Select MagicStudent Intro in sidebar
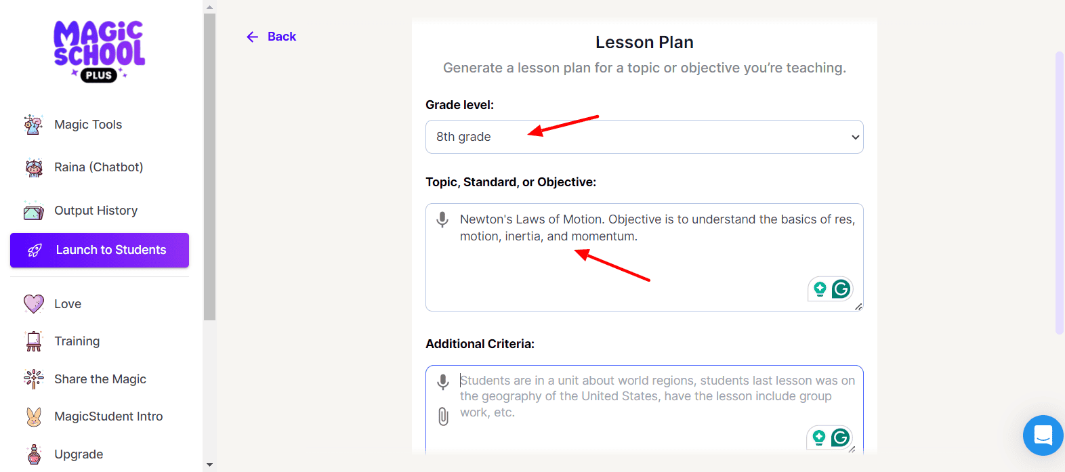Screen dimensions: 1065x472 [108, 416]
